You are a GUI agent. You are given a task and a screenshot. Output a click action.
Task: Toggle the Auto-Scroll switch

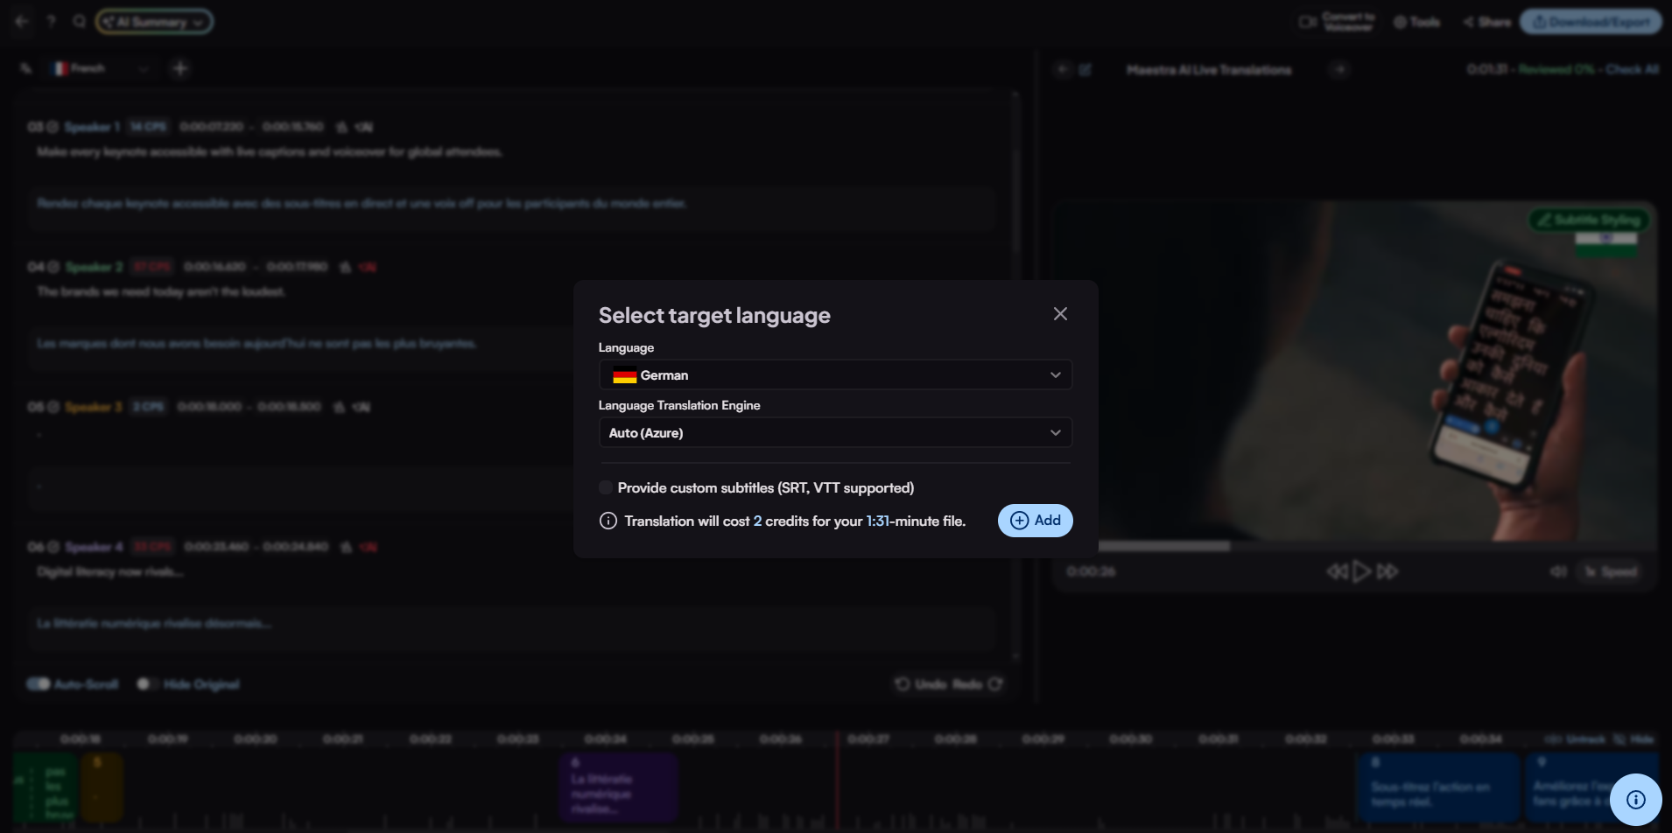coord(39,684)
